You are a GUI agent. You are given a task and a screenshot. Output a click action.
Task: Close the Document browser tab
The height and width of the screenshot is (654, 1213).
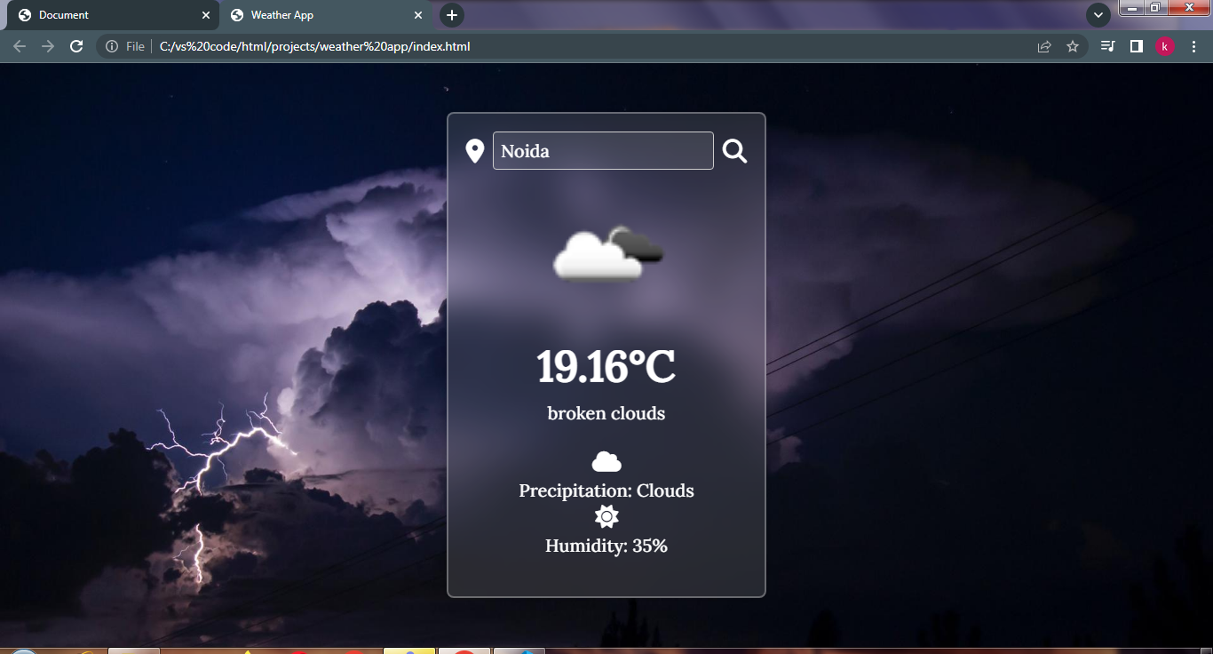tap(206, 15)
